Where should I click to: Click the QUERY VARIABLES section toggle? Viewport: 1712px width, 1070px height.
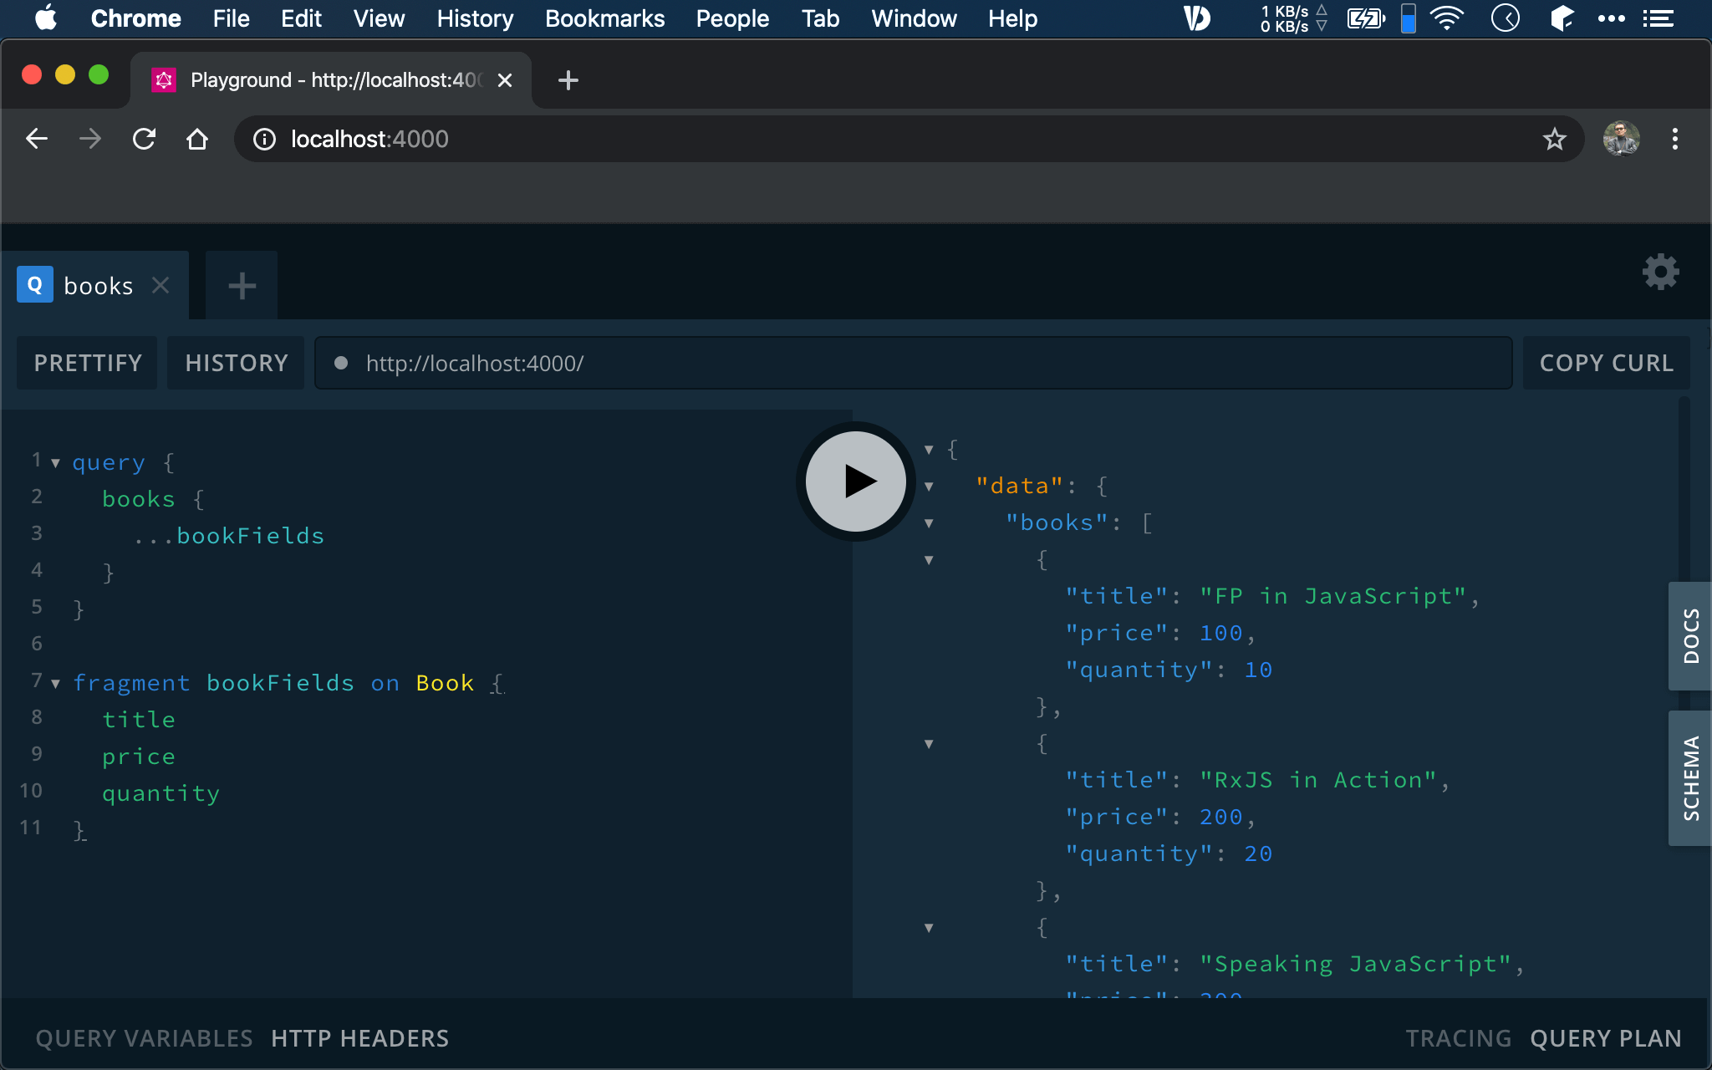tap(143, 1036)
